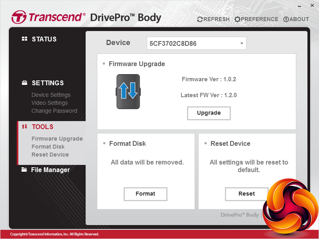Viewport: 319px width, 239px height.
Task: Minimize the DrivePro Body window
Action: click(x=299, y=6)
